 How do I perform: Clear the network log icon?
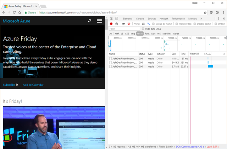click(117, 24)
